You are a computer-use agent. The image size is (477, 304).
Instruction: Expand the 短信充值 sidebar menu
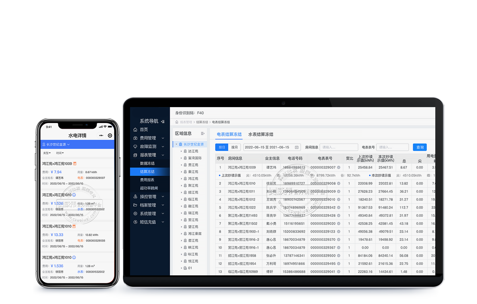coord(149,222)
